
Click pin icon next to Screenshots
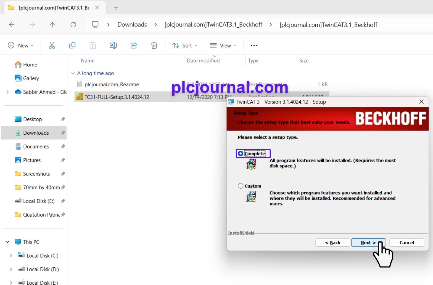[63, 174]
